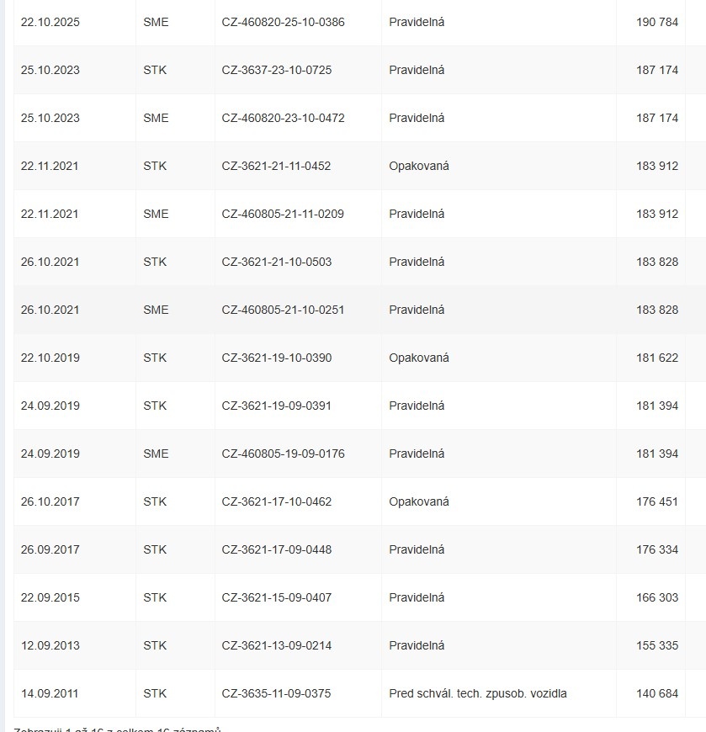This screenshot has width=706, height=732.
Task: Click protocol CZ-460805-21-10-0251
Action: 283,310
